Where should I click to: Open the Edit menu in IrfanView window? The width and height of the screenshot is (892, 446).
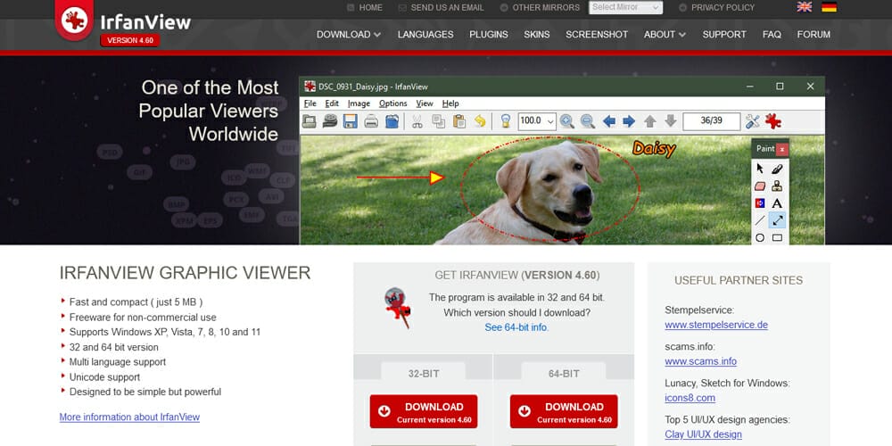pos(332,103)
